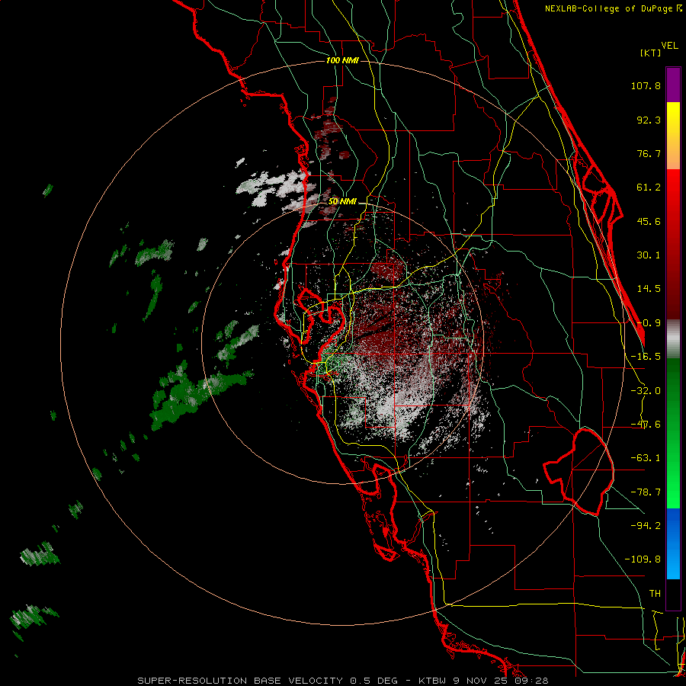
Task: Click the 45.6 legend value
Action: 649,221
